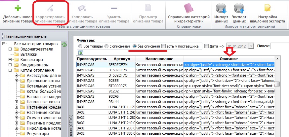Click the Edit product description pencil icon
This screenshot has width=289, height=137.
click(50, 9)
